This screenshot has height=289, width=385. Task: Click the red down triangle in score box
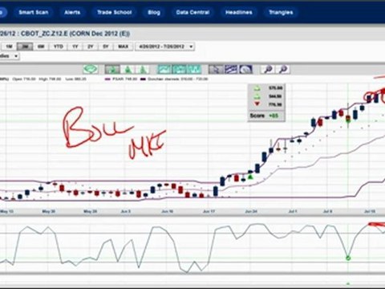[257, 104]
